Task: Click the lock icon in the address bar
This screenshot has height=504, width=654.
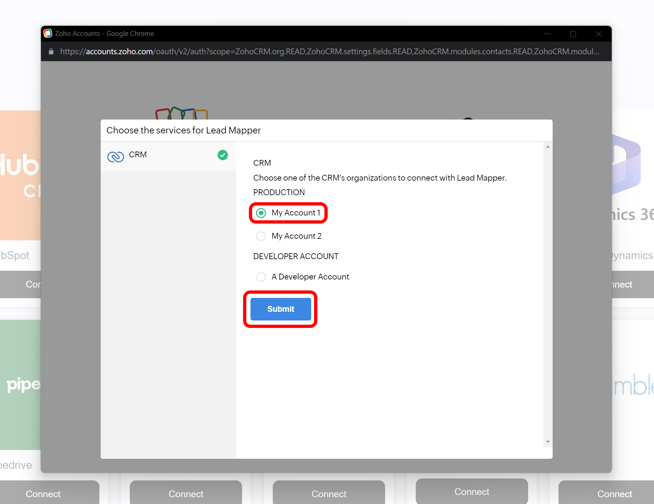Action: point(51,52)
